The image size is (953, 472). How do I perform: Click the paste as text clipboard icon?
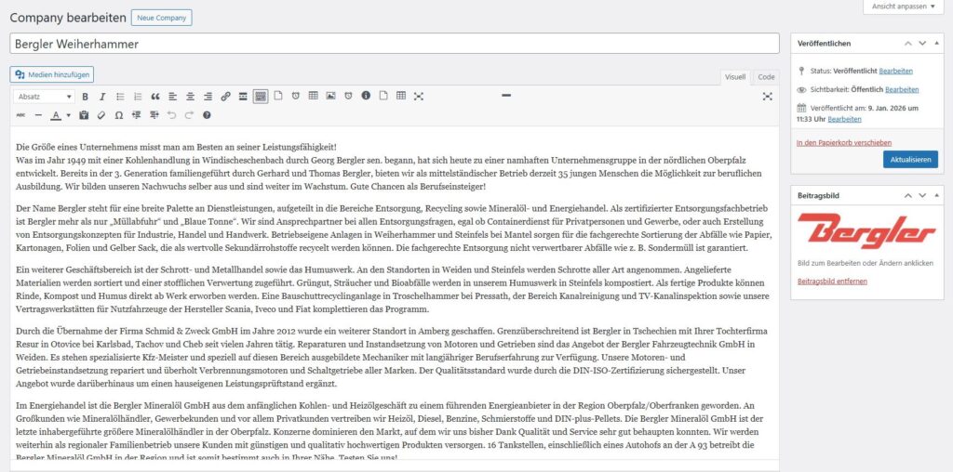[84, 115]
